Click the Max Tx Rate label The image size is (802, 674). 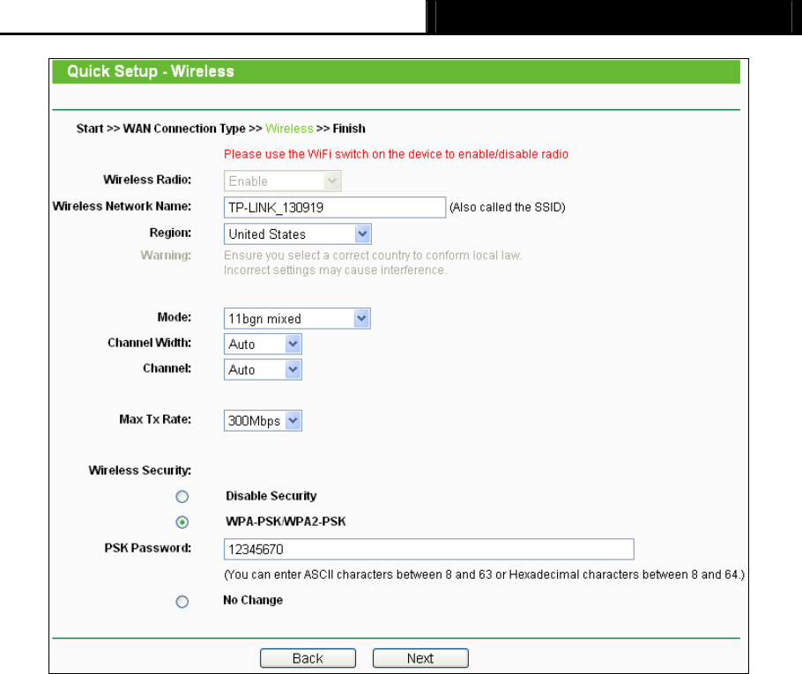155,419
